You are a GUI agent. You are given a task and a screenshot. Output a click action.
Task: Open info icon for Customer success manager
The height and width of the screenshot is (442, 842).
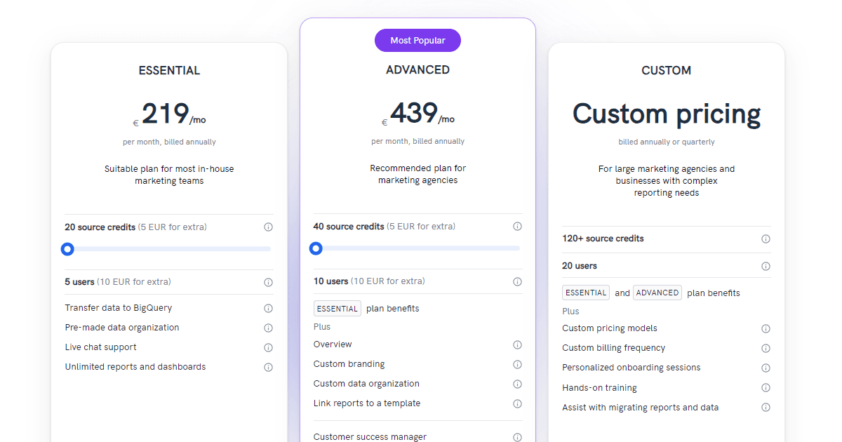(x=517, y=437)
